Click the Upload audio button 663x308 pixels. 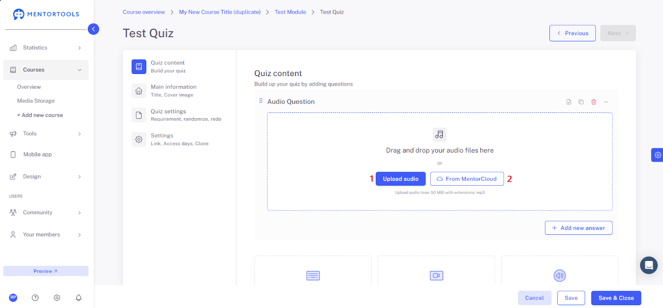pos(401,179)
